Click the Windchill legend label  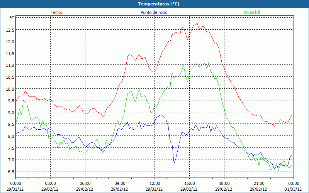[x=252, y=12]
